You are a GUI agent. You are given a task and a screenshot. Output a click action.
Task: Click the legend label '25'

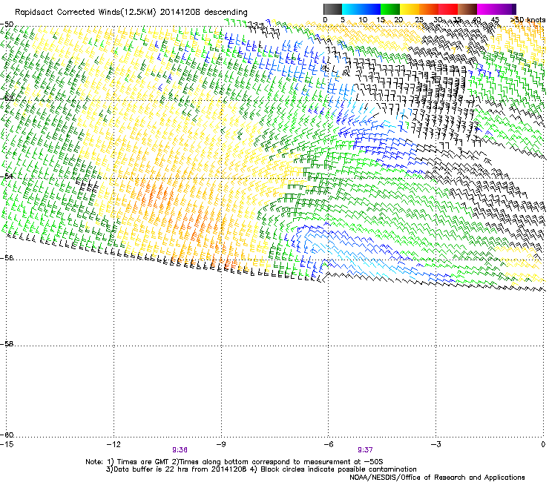pos(419,20)
